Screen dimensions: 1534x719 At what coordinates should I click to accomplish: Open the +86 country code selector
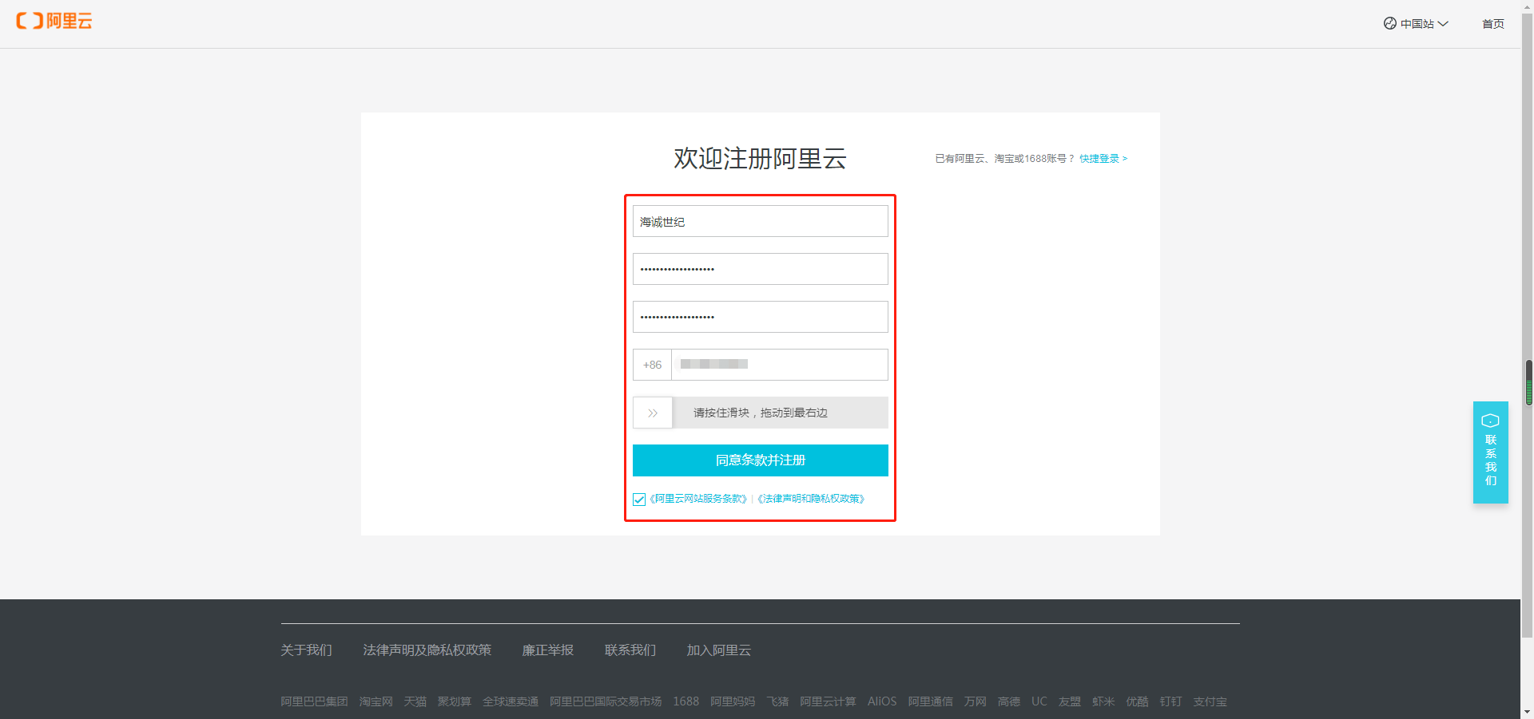652,365
